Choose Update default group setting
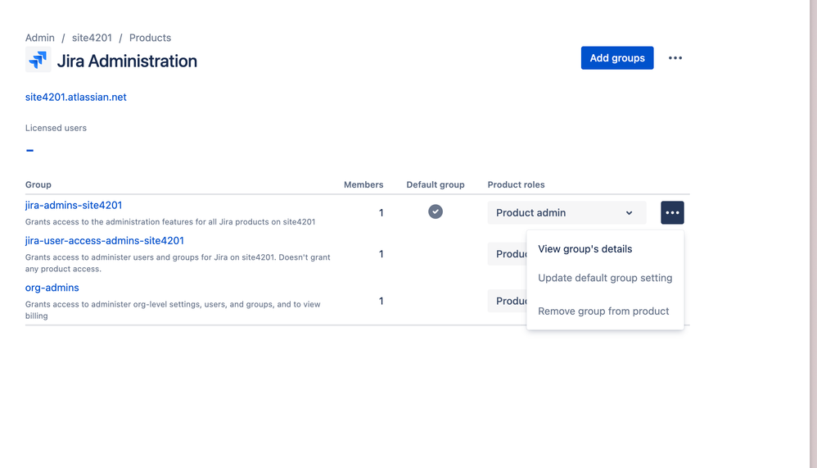 tap(605, 278)
